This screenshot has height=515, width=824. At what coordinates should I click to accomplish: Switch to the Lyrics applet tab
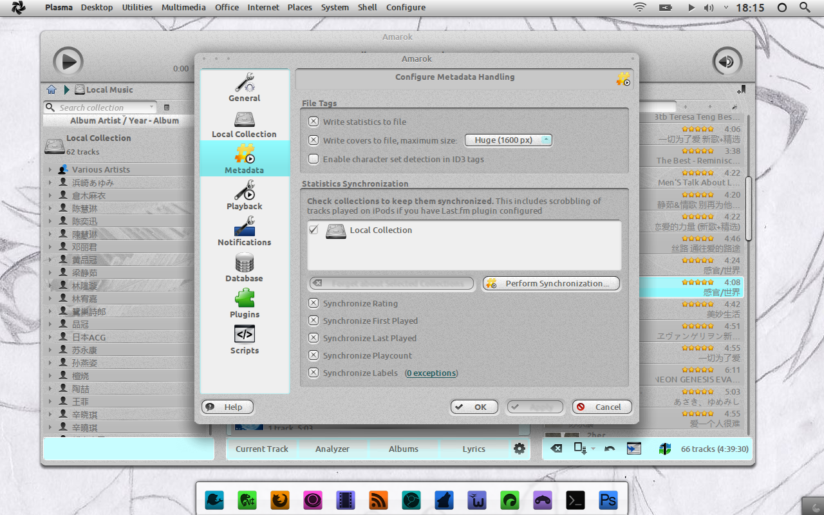pos(474,449)
